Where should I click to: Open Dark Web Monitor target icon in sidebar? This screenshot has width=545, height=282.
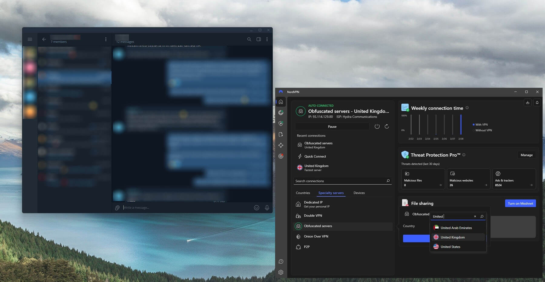coord(281,156)
